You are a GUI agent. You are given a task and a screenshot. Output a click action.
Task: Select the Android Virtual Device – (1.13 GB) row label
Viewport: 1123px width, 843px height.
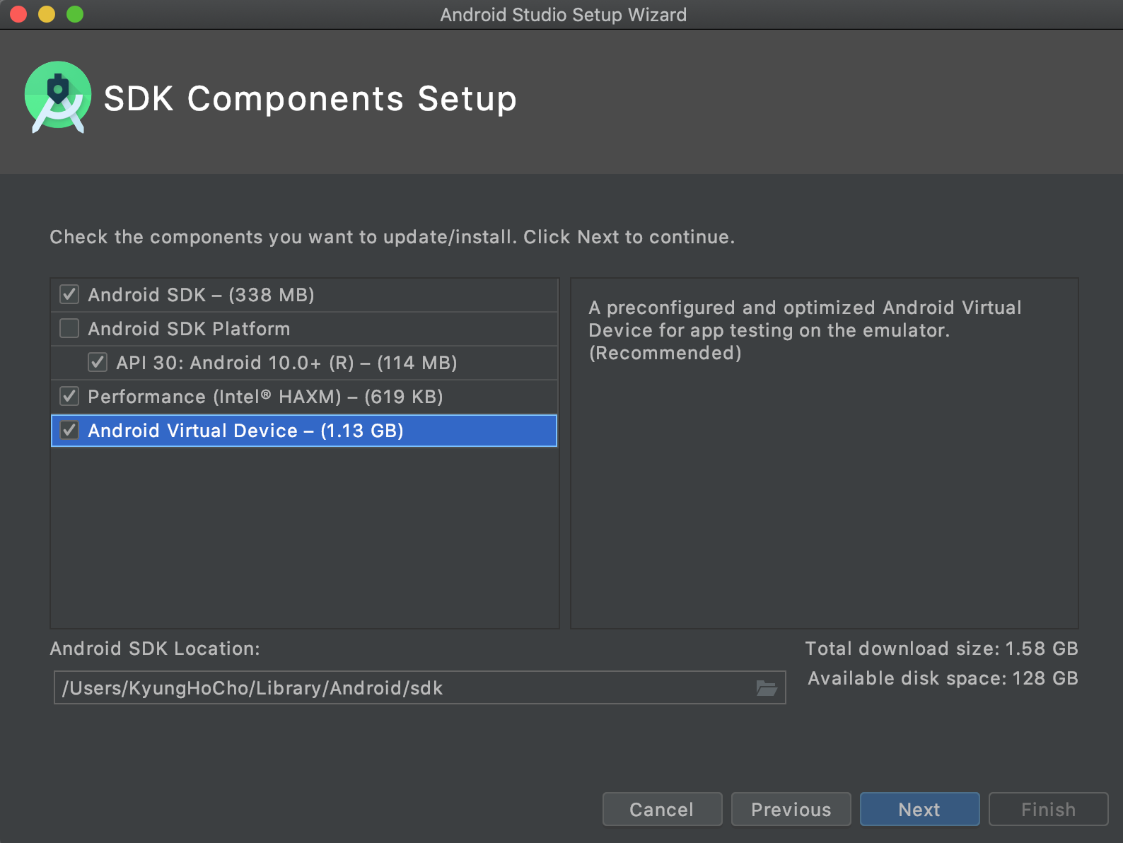(x=245, y=431)
